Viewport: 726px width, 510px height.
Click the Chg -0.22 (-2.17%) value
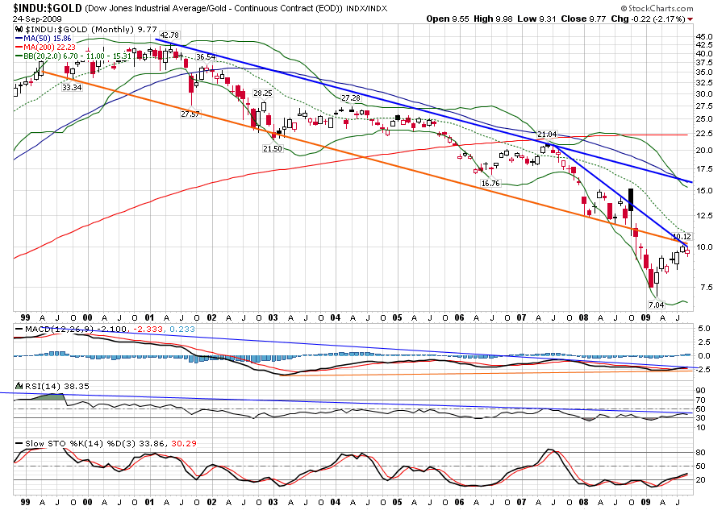click(648, 19)
